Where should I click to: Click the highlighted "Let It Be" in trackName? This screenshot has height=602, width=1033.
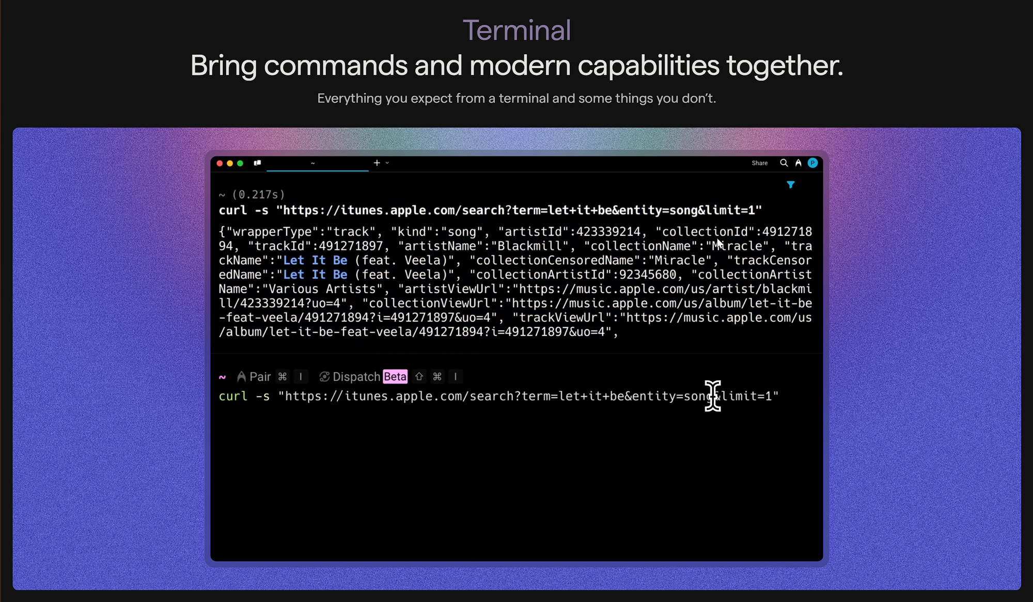point(315,260)
